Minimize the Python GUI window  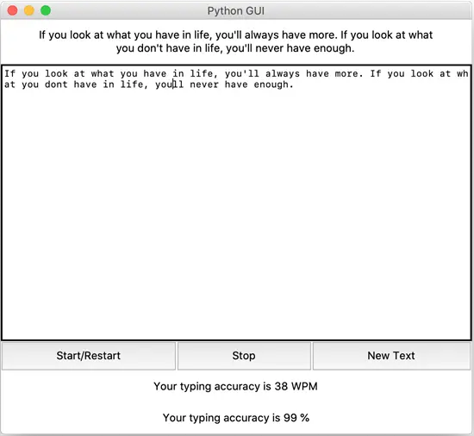[x=29, y=10]
